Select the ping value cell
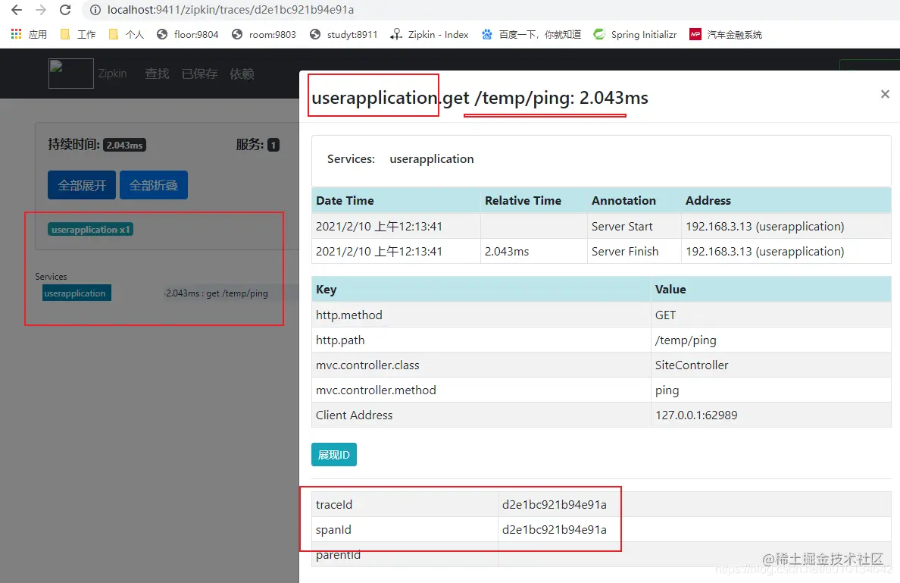This screenshot has width=900, height=583. [771, 390]
